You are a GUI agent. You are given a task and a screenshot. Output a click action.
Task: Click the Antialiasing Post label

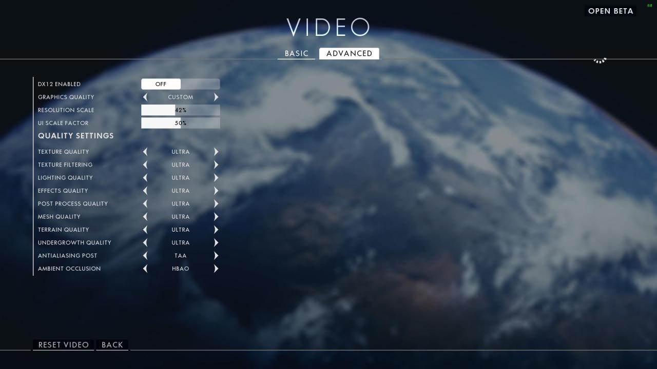click(67, 256)
